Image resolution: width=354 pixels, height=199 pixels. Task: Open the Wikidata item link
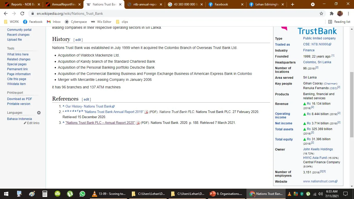click(x=16, y=84)
